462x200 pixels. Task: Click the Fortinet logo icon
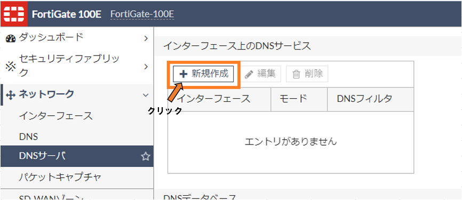coord(14,14)
